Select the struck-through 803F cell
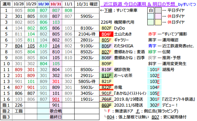 (x=106, y=105)
